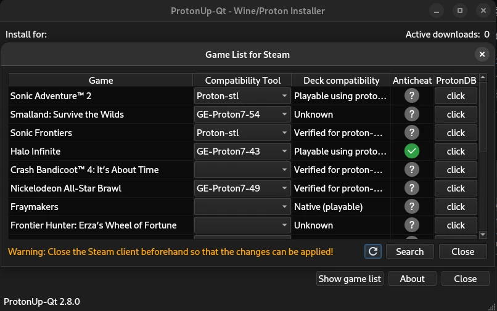Click anticheat question mark for Frontier Hunter
497x311 pixels.
(412, 225)
